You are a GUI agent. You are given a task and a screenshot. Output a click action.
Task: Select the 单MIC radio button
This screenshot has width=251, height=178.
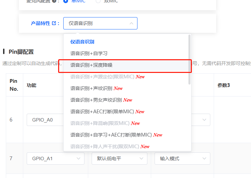tap(66, 1)
